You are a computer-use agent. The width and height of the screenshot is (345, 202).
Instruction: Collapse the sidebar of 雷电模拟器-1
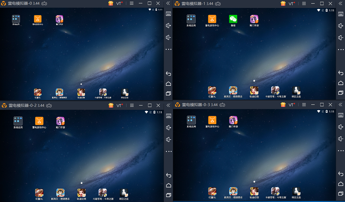point(341,3)
